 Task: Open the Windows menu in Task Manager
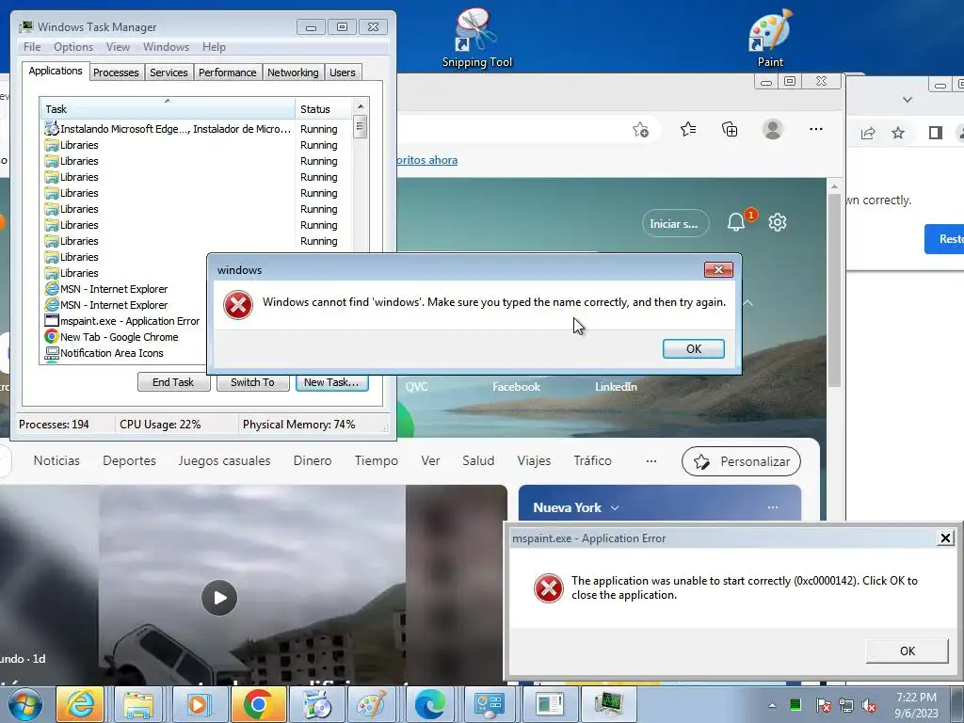click(166, 47)
